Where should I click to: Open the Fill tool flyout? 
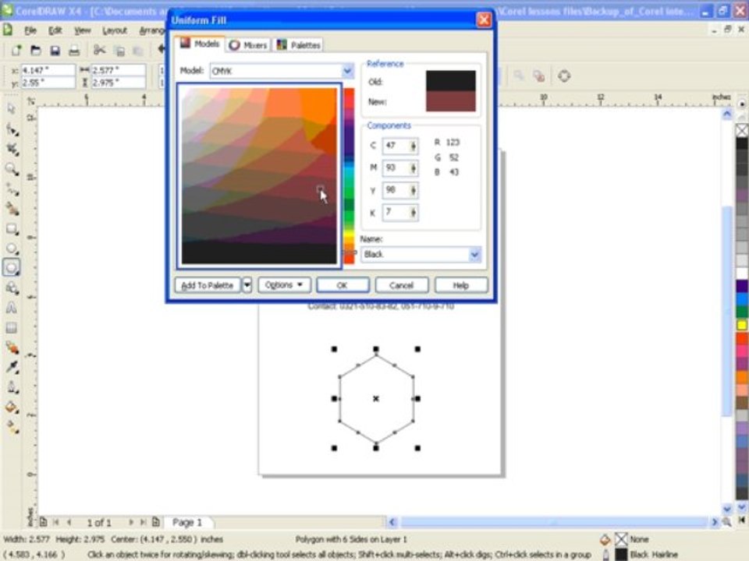(x=12, y=408)
